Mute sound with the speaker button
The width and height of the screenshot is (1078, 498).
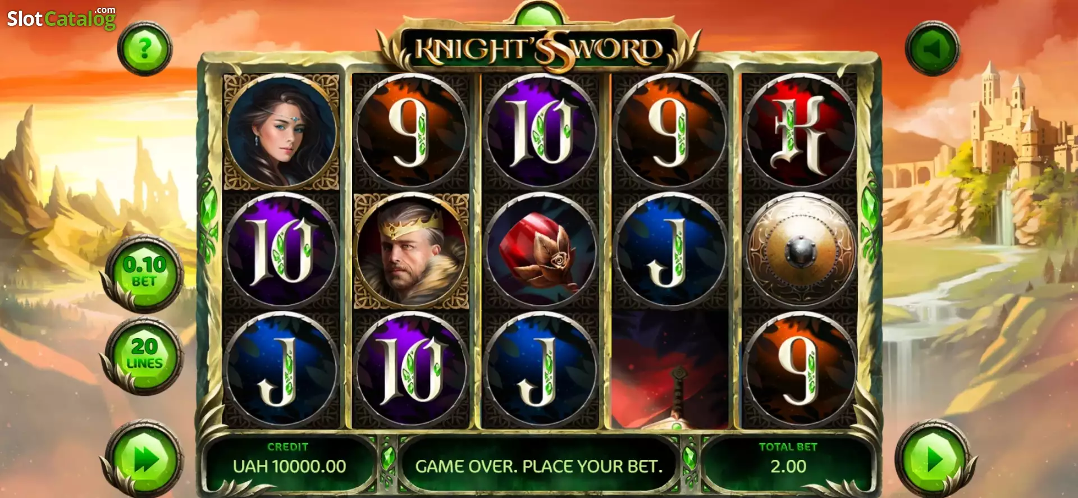coord(933,48)
